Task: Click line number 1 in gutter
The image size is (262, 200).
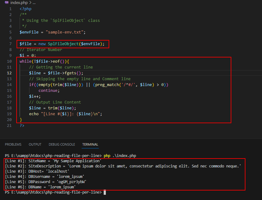Action: tap(10, 9)
